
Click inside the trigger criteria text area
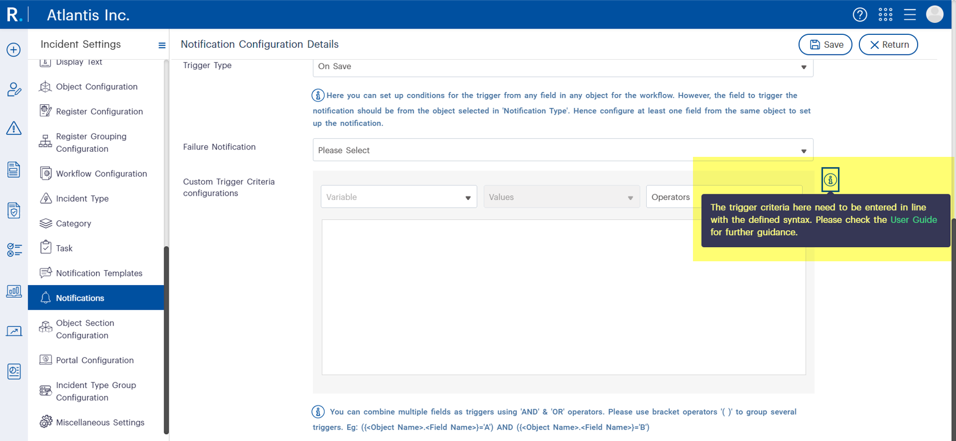[564, 297]
